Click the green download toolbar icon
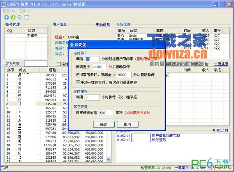Image resolution: width=234 pixels, height=172 pixels. (x=13, y=18)
